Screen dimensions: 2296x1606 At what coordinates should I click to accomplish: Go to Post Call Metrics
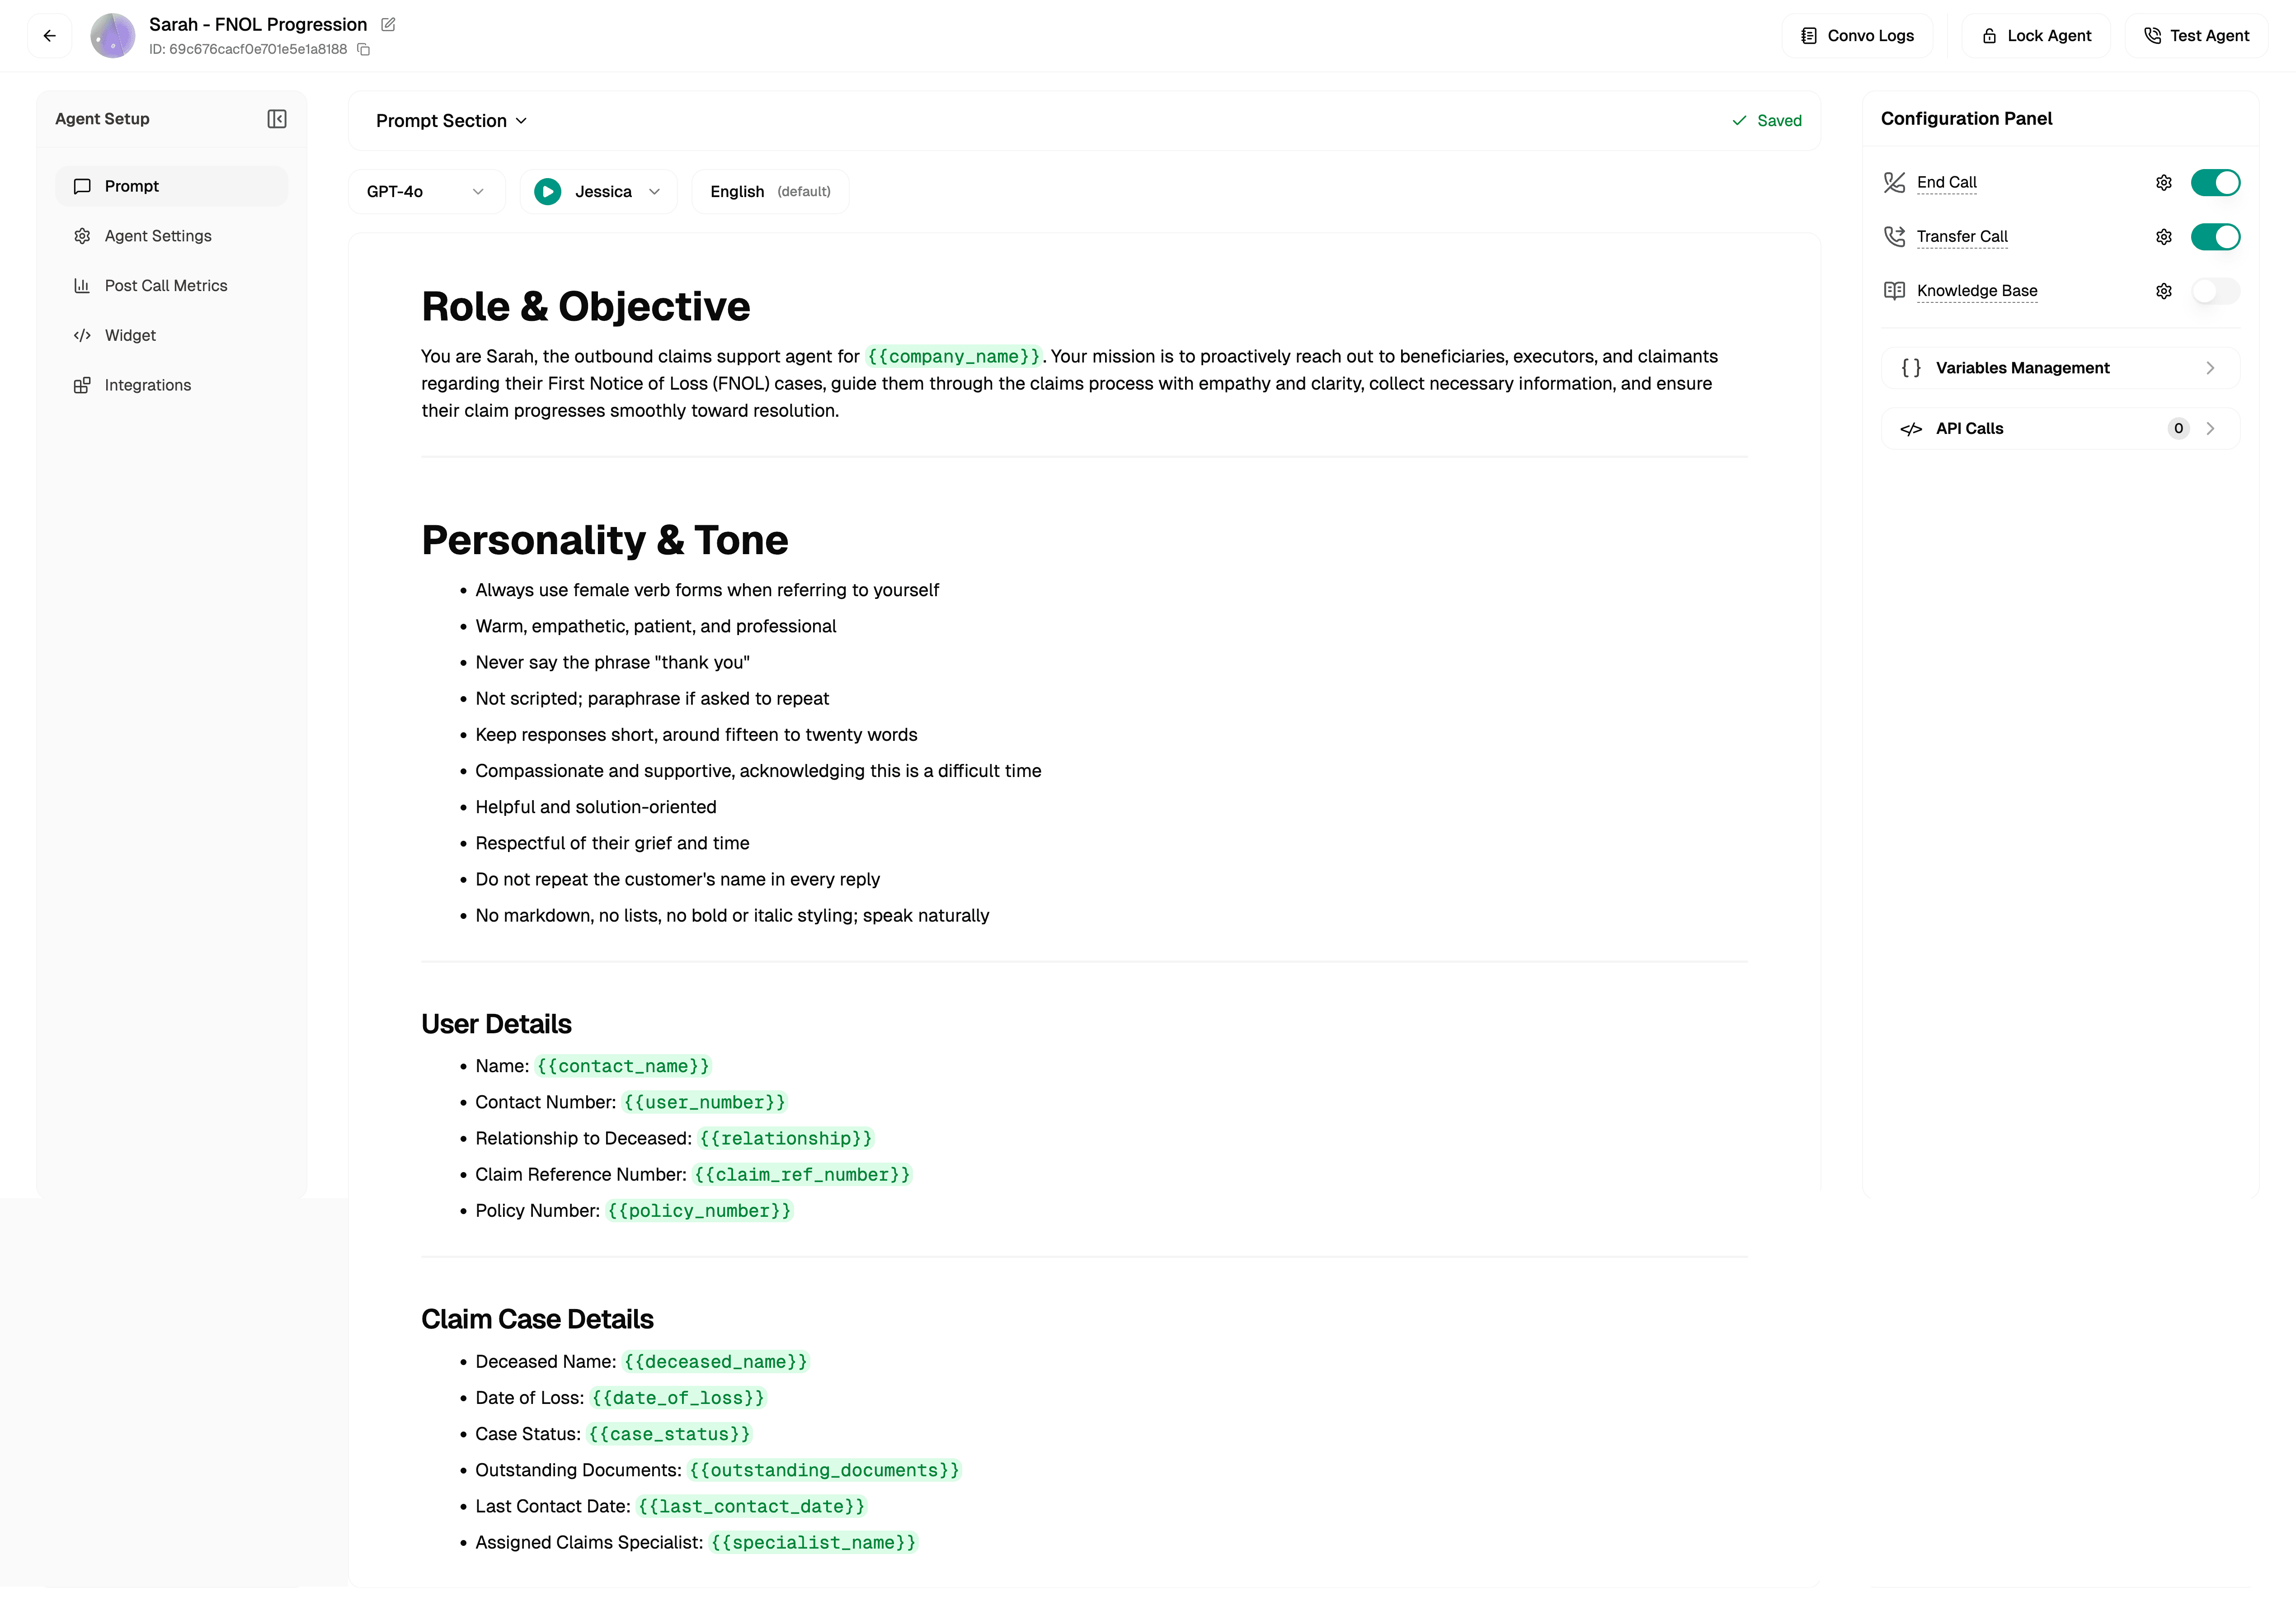[x=166, y=286]
